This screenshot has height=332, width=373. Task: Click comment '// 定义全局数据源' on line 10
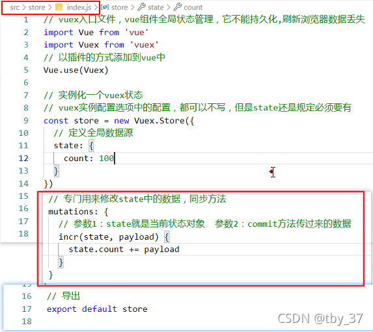[93, 133]
